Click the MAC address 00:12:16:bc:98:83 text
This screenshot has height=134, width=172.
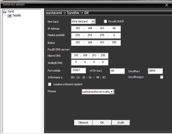[x=88, y=77]
